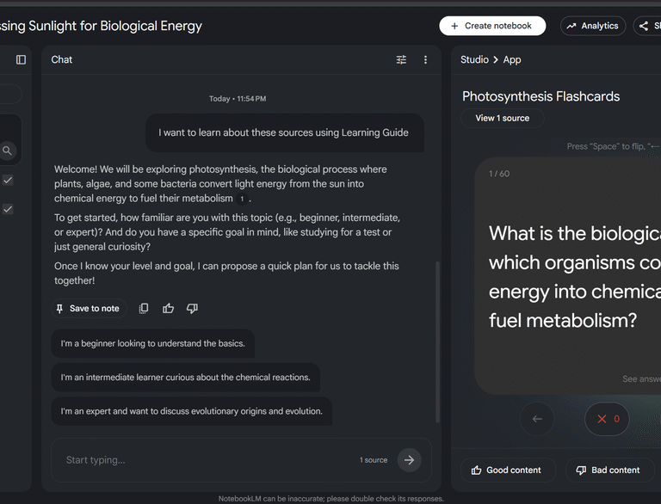
Task: Click the Share button icon
Action: pos(643,26)
